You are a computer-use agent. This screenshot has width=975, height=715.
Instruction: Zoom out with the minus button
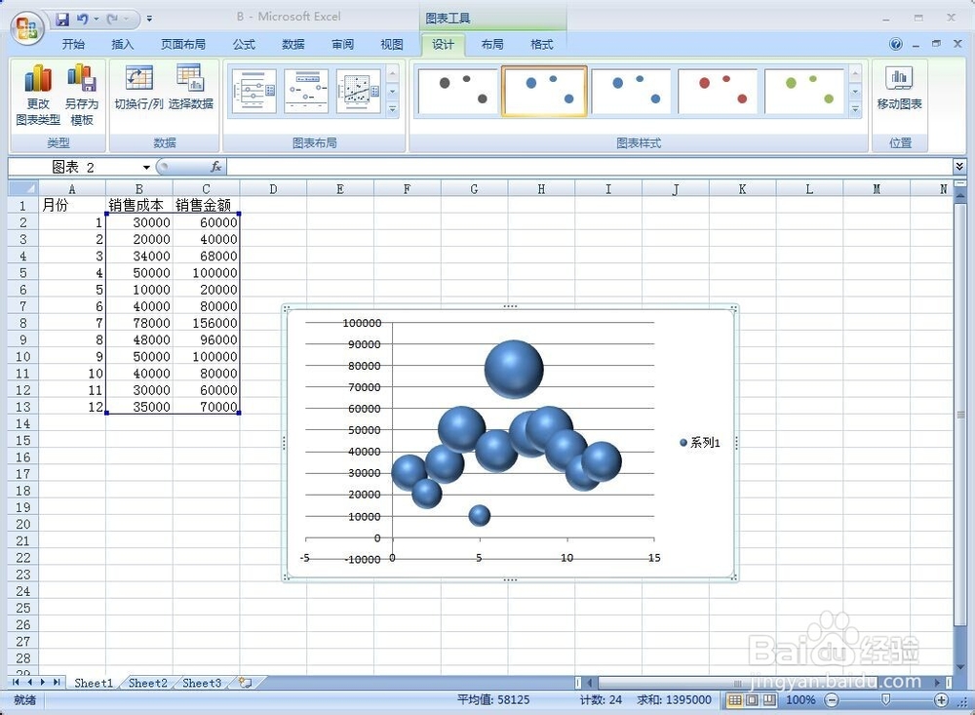point(832,700)
